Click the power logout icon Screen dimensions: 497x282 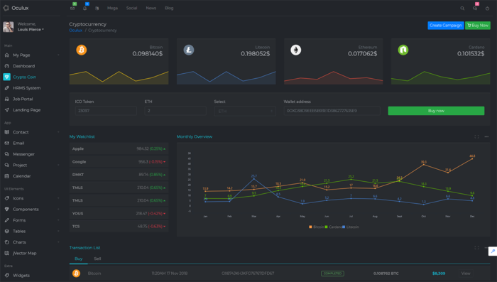click(487, 9)
